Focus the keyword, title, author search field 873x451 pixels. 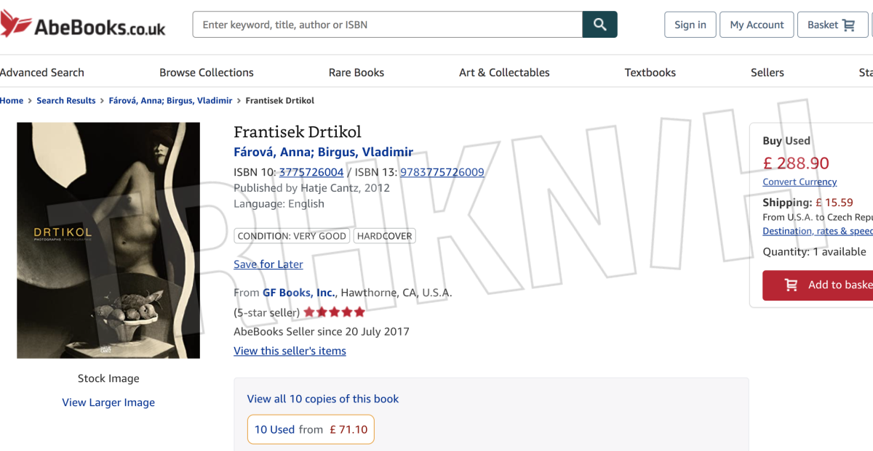pos(388,25)
